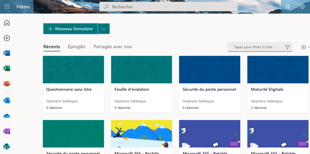Click the Nouveau formulaire button
This screenshot has height=154, width=310.
pos(70,29)
